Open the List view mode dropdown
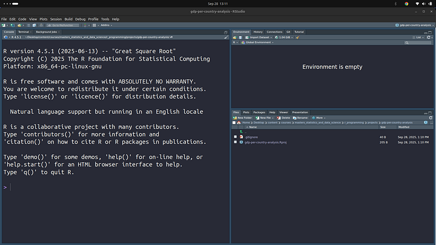Image resolution: width=436 pixels, height=245 pixels. click(x=418, y=38)
